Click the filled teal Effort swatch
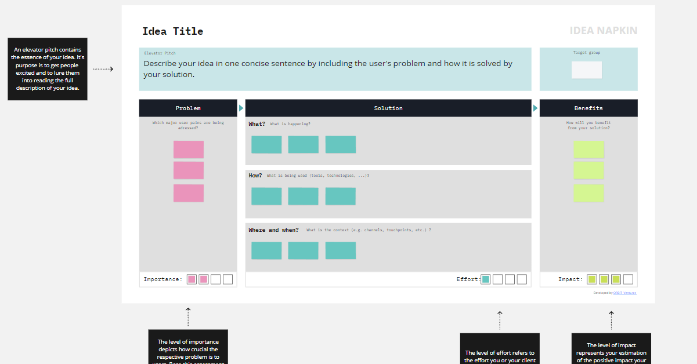The height and width of the screenshot is (364, 697). pos(485,279)
